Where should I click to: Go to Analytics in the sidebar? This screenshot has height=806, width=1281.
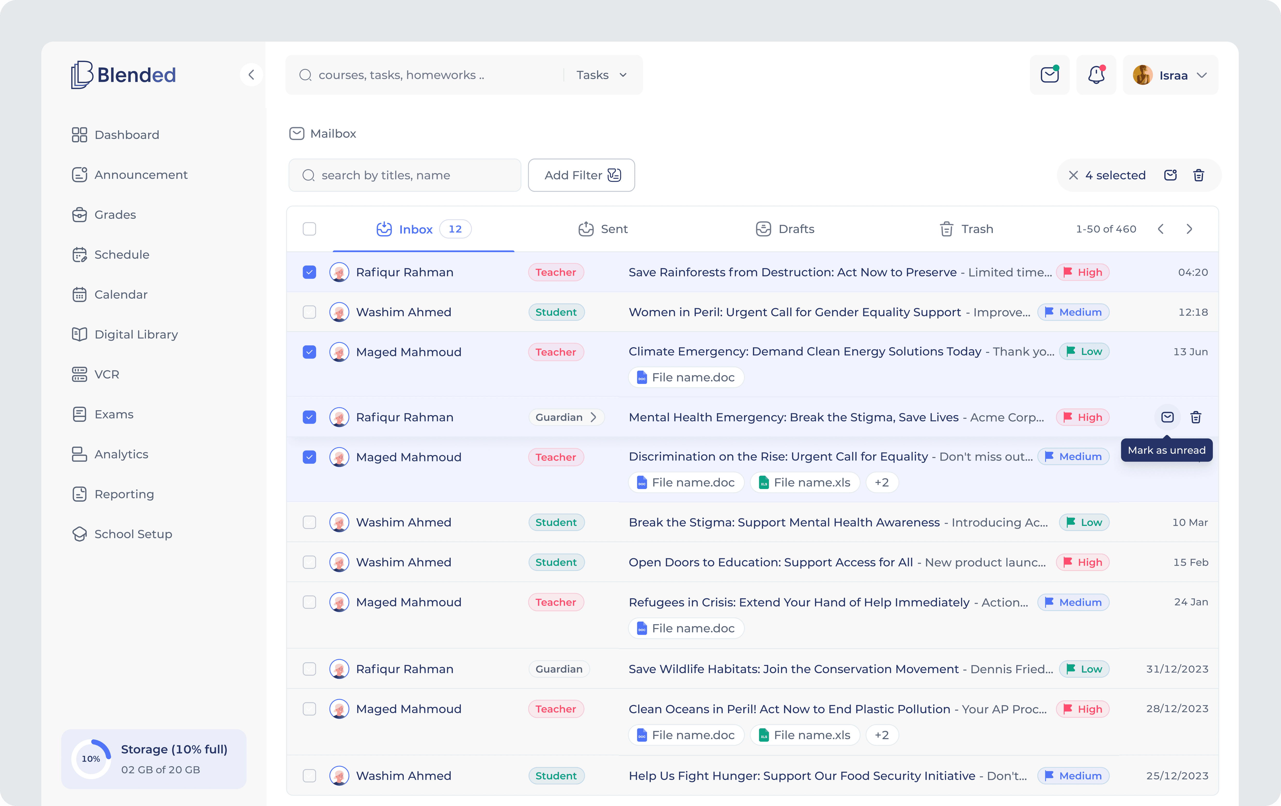(x=121, y=454)
